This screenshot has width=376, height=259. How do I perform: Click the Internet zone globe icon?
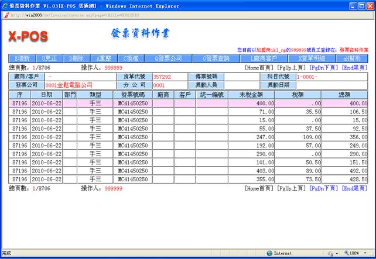point(270,254)
